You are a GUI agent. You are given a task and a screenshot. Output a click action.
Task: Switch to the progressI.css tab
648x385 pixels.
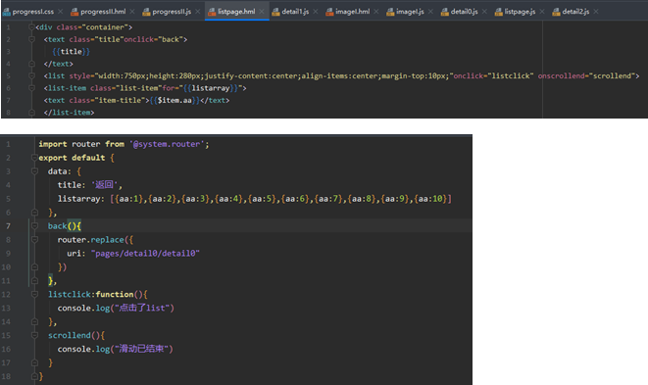pyautogui.click(x=32, y=12)
